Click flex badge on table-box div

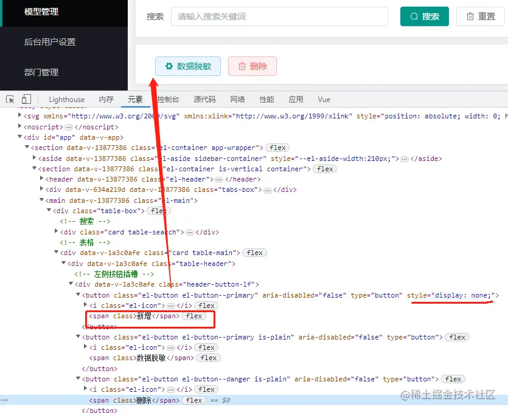pyautogui.click(x=159, y=211)
